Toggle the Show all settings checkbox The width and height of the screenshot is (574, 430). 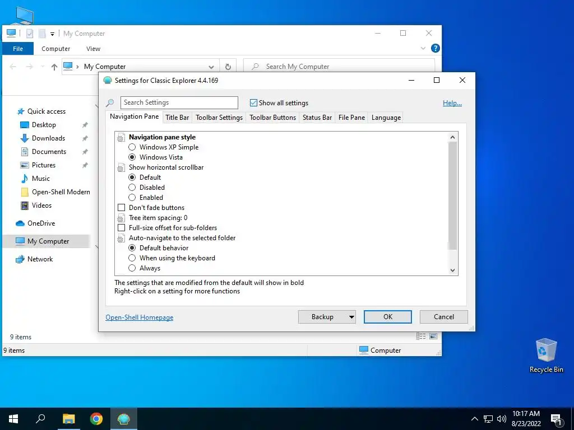[x=253, y=103]
